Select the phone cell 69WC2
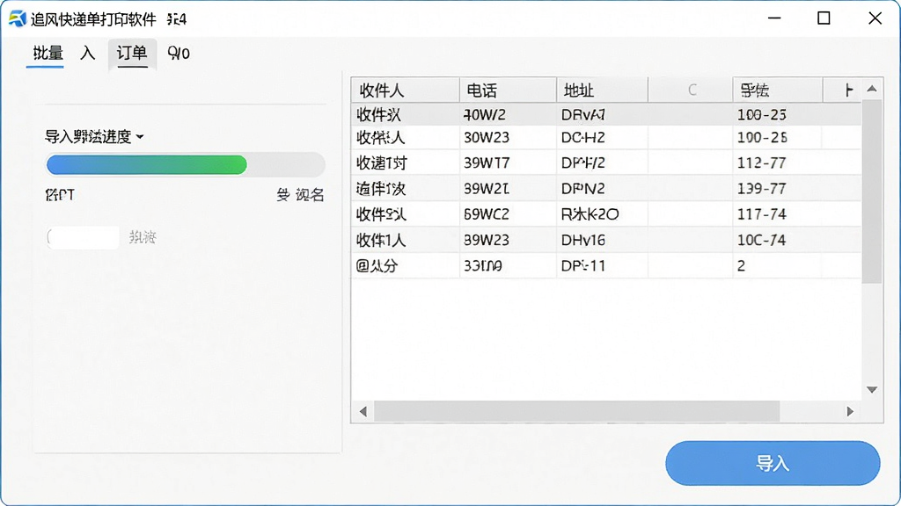901x506 pixels. pyautogui.click(x=508, y=214)
